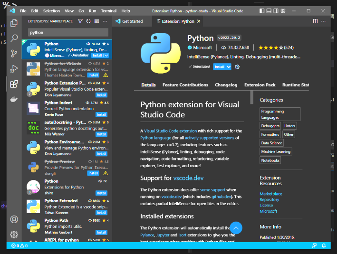Refresh the extensions list
The height and width of the screenshot is (254, 337).
click(x=88, y=21)
